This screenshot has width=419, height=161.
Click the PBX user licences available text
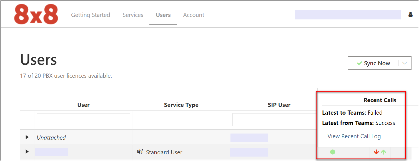66,76
